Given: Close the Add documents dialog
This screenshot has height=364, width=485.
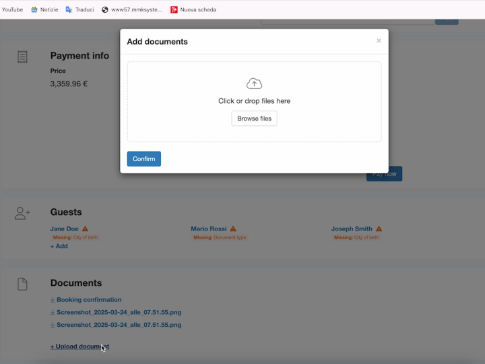Looking at the screenshot, I should tap(379, 41).
